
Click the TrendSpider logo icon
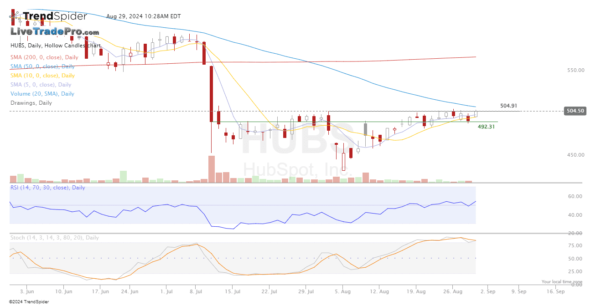16,17
